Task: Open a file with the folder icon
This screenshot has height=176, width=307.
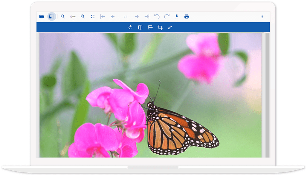Action: 42,17
